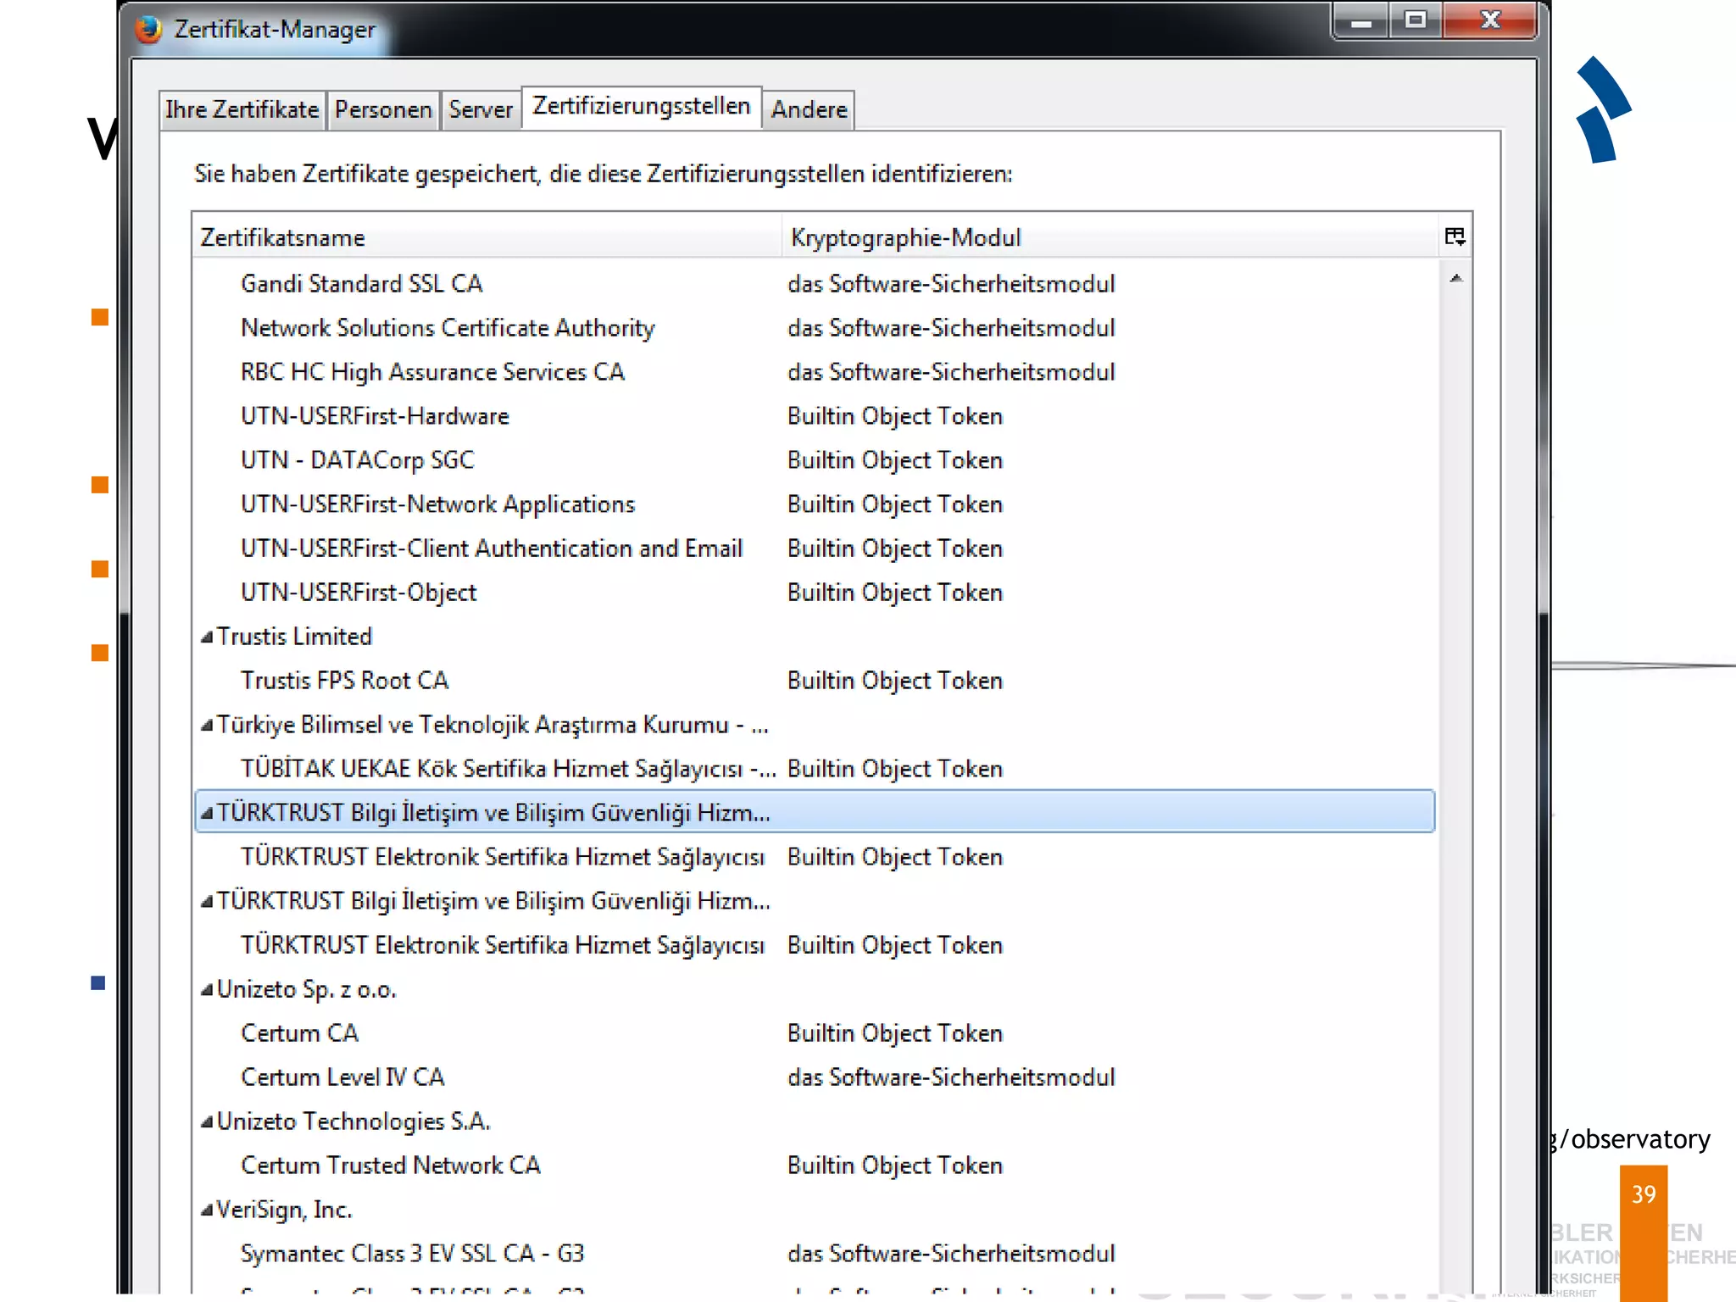1736x1302 pixels.
Task: Select the UTN-USERFirst-Hardware entry
Action: point(375,416)
